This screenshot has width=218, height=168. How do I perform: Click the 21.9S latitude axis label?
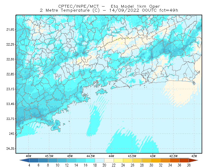coord(10,30)
